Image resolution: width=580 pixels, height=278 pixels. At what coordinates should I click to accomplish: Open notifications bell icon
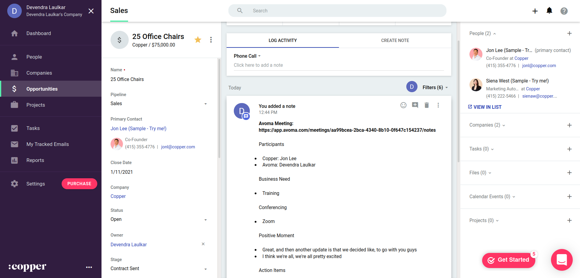pyautogui.click(x=549, y=11)
